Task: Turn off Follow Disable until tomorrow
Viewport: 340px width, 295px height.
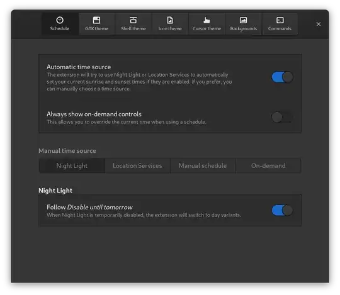Action: click(282, 210)
